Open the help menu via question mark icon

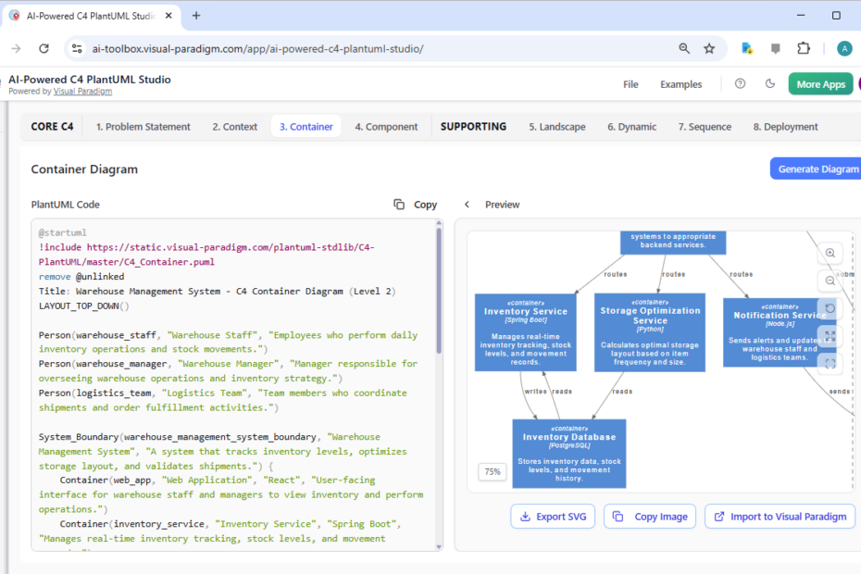(739, 83)
